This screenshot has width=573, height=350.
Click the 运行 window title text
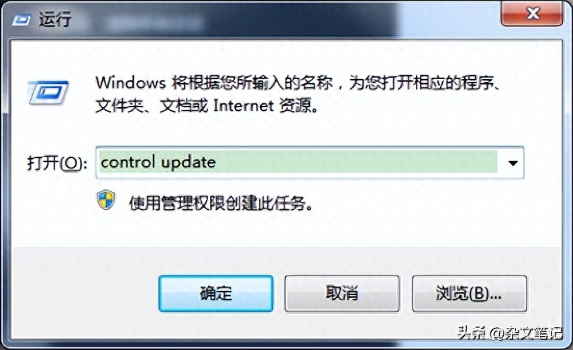pos(55,19)
